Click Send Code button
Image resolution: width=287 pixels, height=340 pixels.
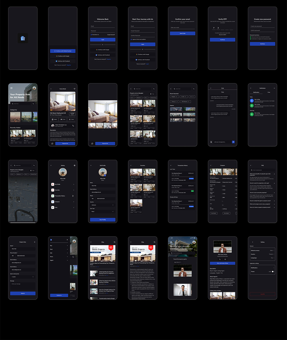pos(183,33)
